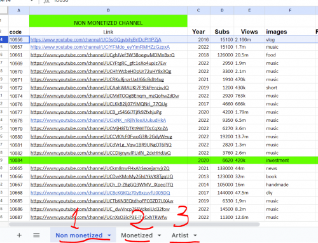Click the food category cell
This screenshot has height=243, width=318.
pyautogui.click(x=290, y=55)
